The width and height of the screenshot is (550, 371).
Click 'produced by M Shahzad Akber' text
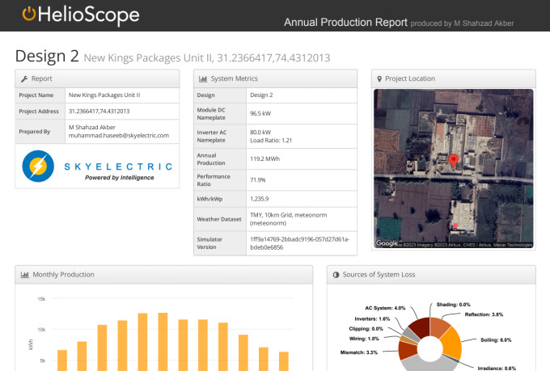click(462, 23)
